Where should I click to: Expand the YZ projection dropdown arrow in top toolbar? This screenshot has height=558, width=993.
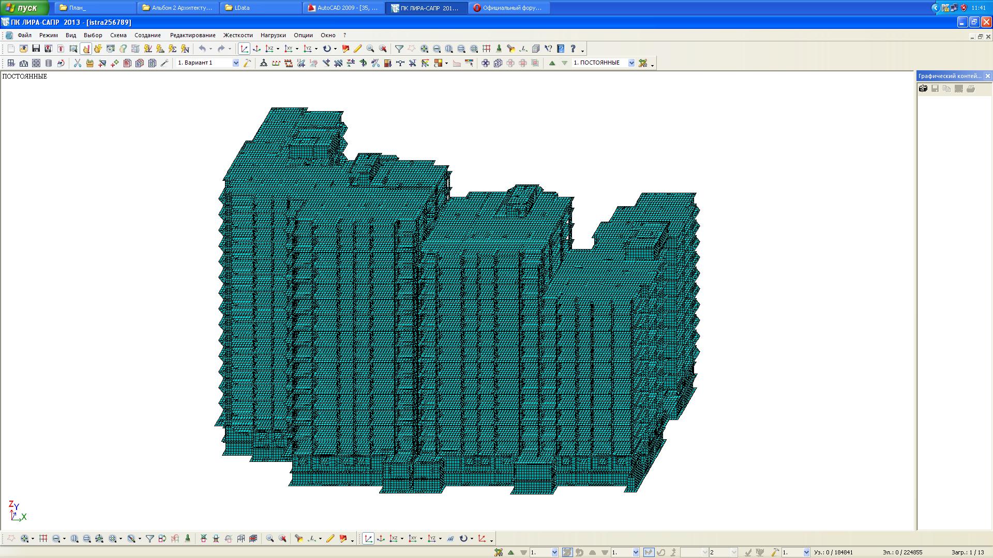click(316, 49)
